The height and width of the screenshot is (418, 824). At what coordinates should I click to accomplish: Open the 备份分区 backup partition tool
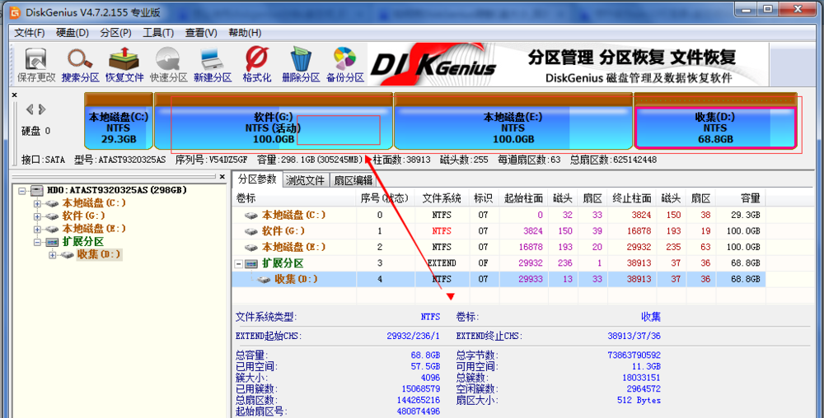coord(344,58)
